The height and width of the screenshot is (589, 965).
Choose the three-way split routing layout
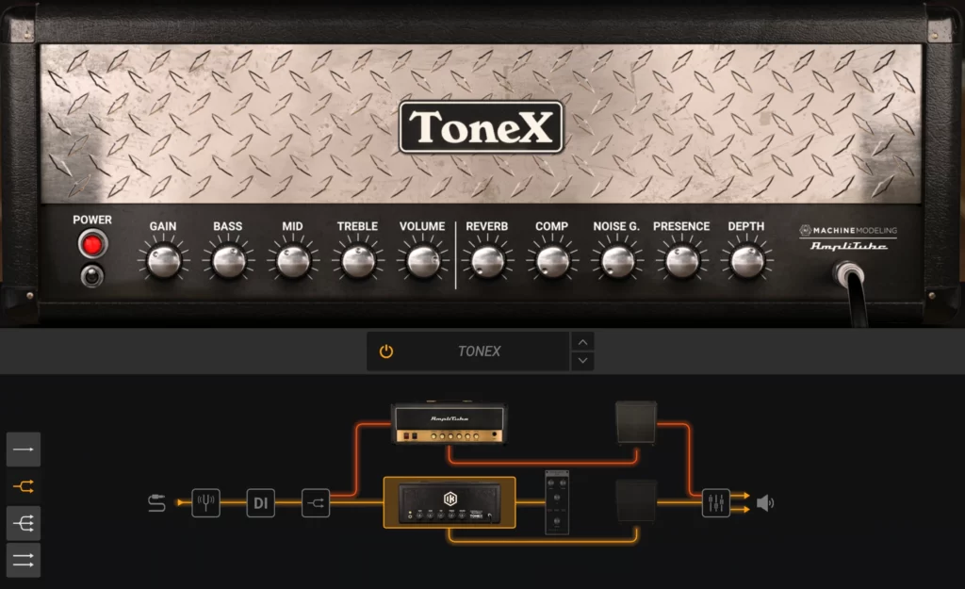pos(24,523)
